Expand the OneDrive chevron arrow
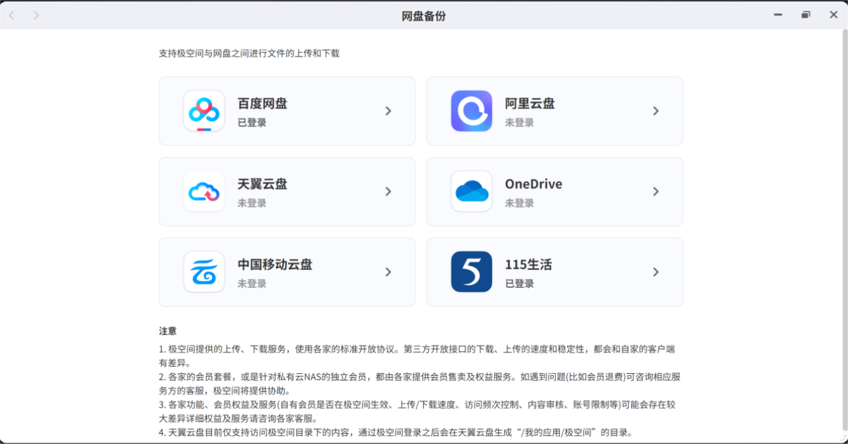 click(656, 191)
